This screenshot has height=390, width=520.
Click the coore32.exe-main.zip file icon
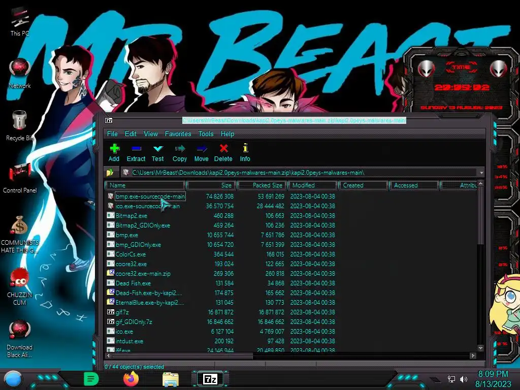tap(110, 273)
